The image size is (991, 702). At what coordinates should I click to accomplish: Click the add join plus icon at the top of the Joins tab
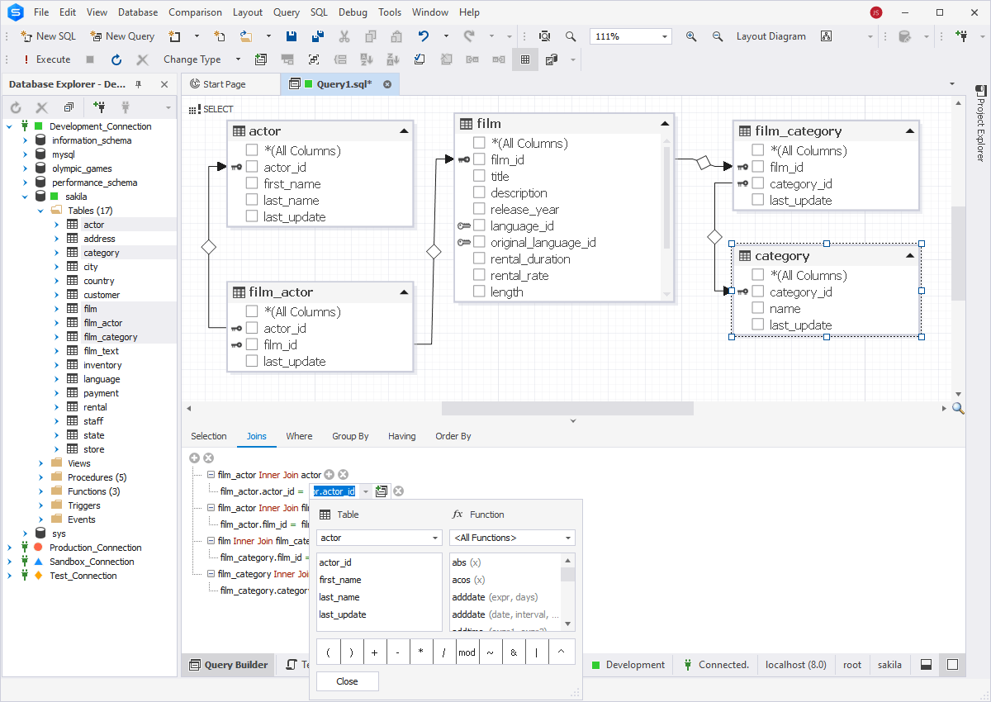pos(194,458)
